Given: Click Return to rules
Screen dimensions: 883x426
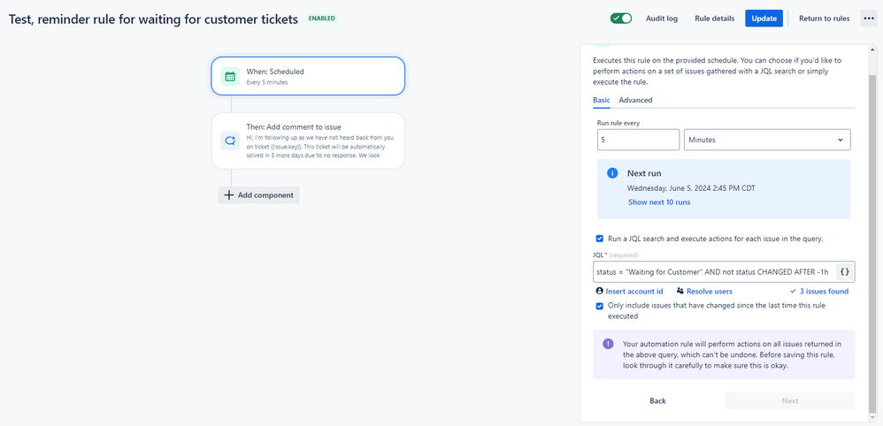Looking at the screenshot, I should tap(824, 19).
